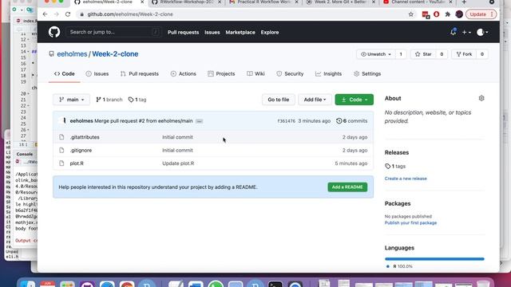511x287 pixels.
Task: Open the Add file dropdown
Action: pyautogui.click(x=315, y=100)
